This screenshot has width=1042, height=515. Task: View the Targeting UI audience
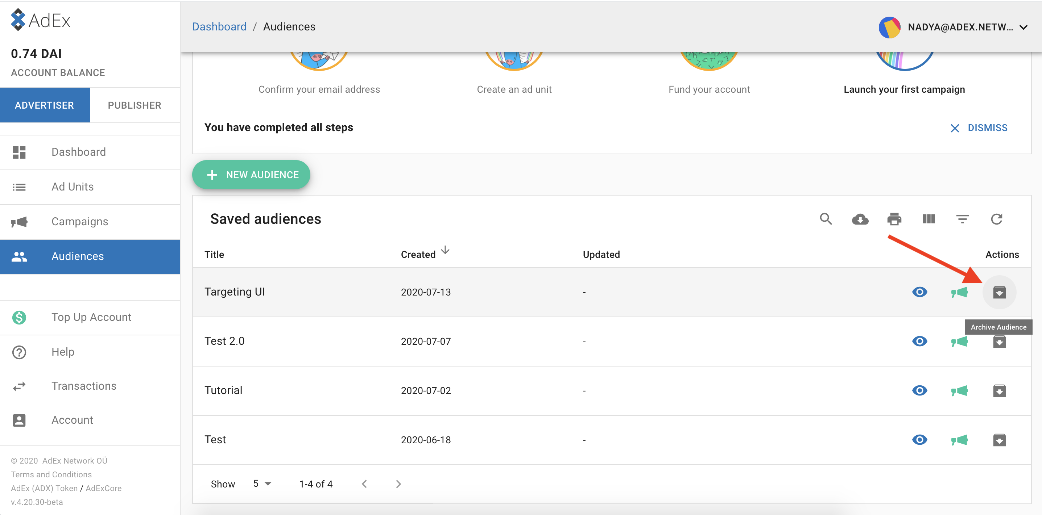pos(919,292)
